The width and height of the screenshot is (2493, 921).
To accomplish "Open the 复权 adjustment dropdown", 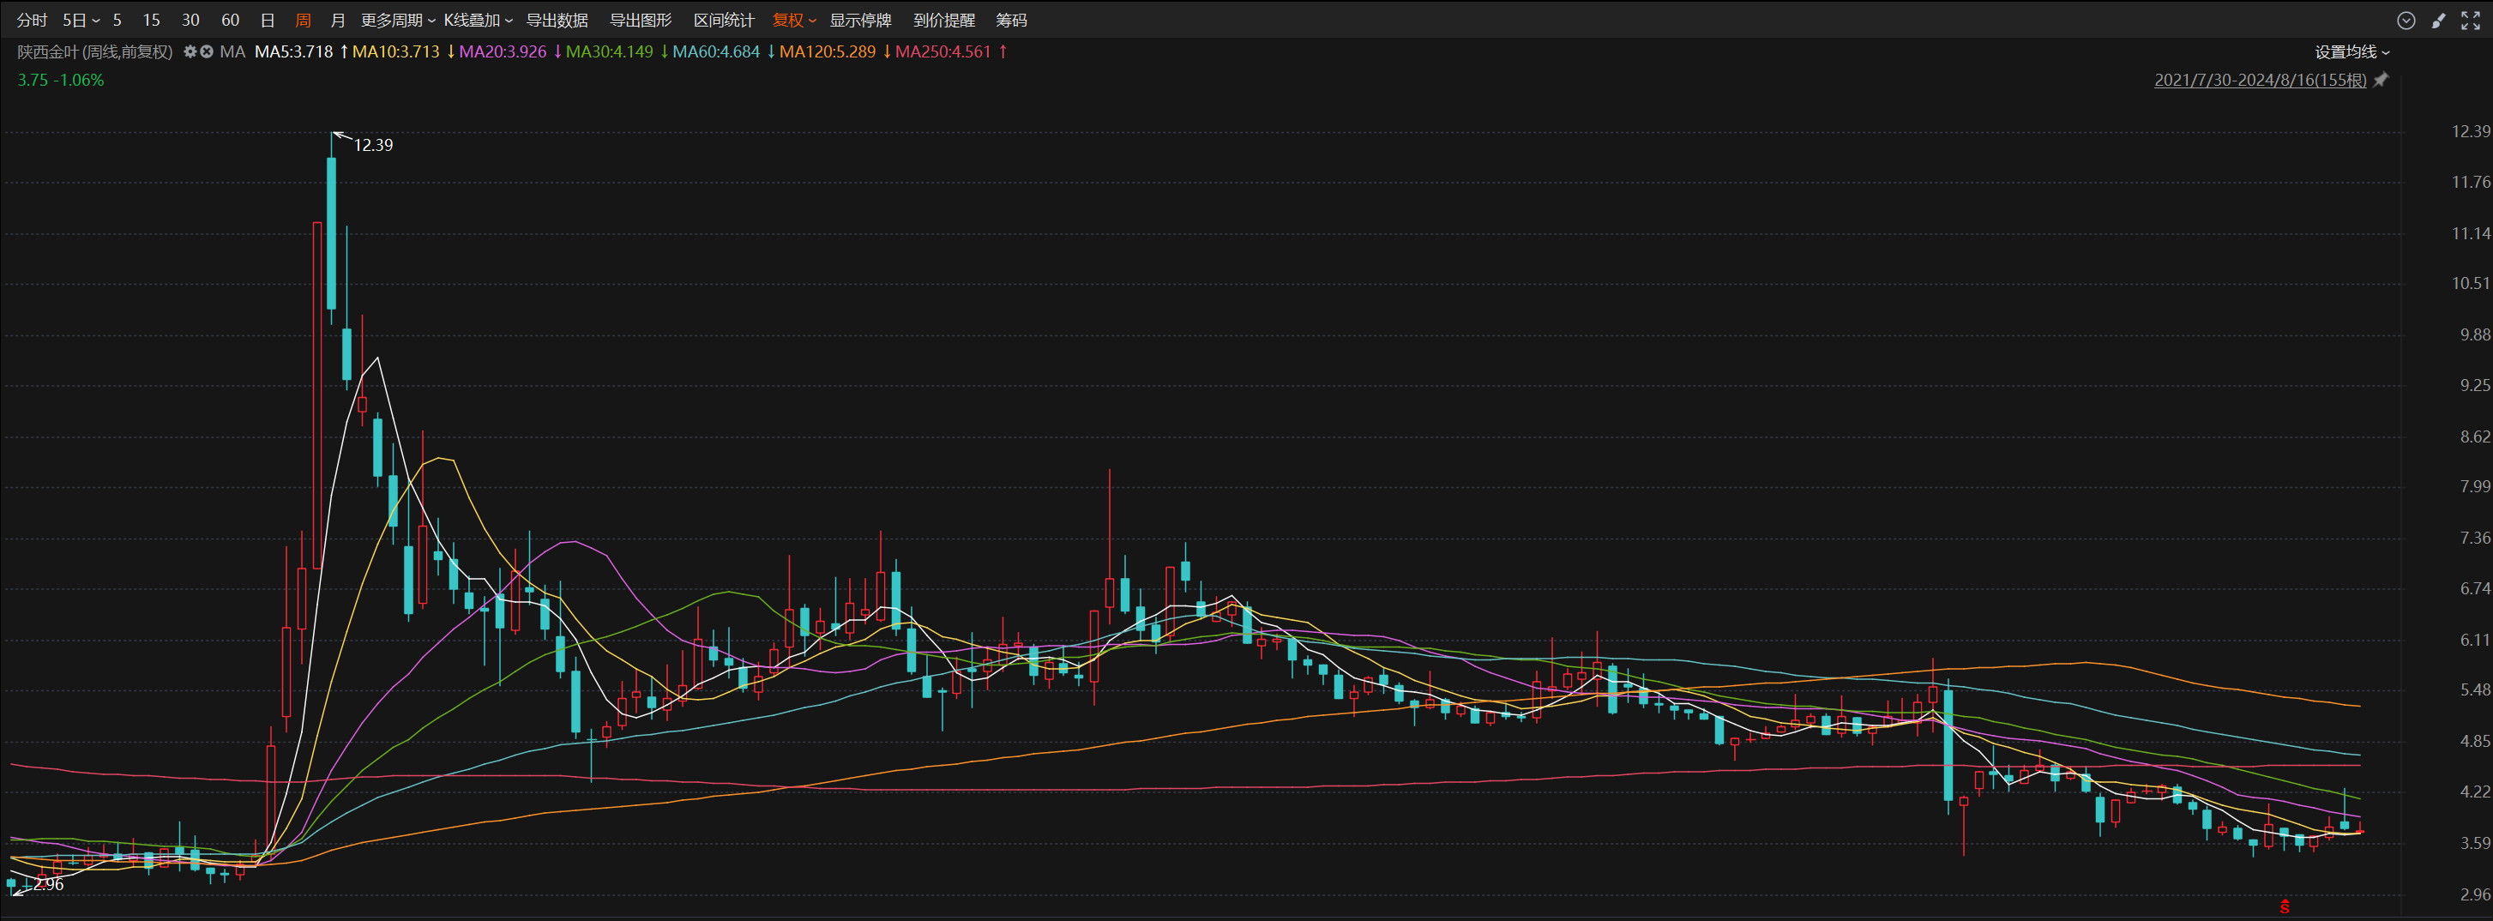I will [x=794, y=21].
